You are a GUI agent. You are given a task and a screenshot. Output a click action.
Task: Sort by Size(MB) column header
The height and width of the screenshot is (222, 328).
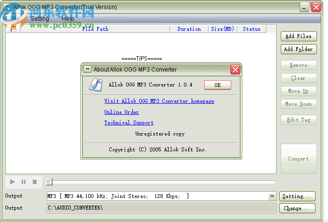coord(223,29)
